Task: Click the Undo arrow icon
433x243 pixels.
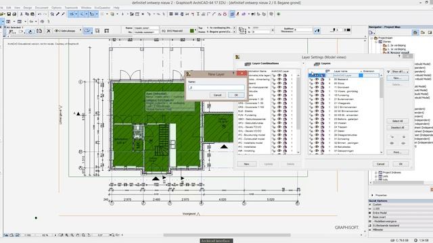Action: pyautogui.click(x=40, y=14)
